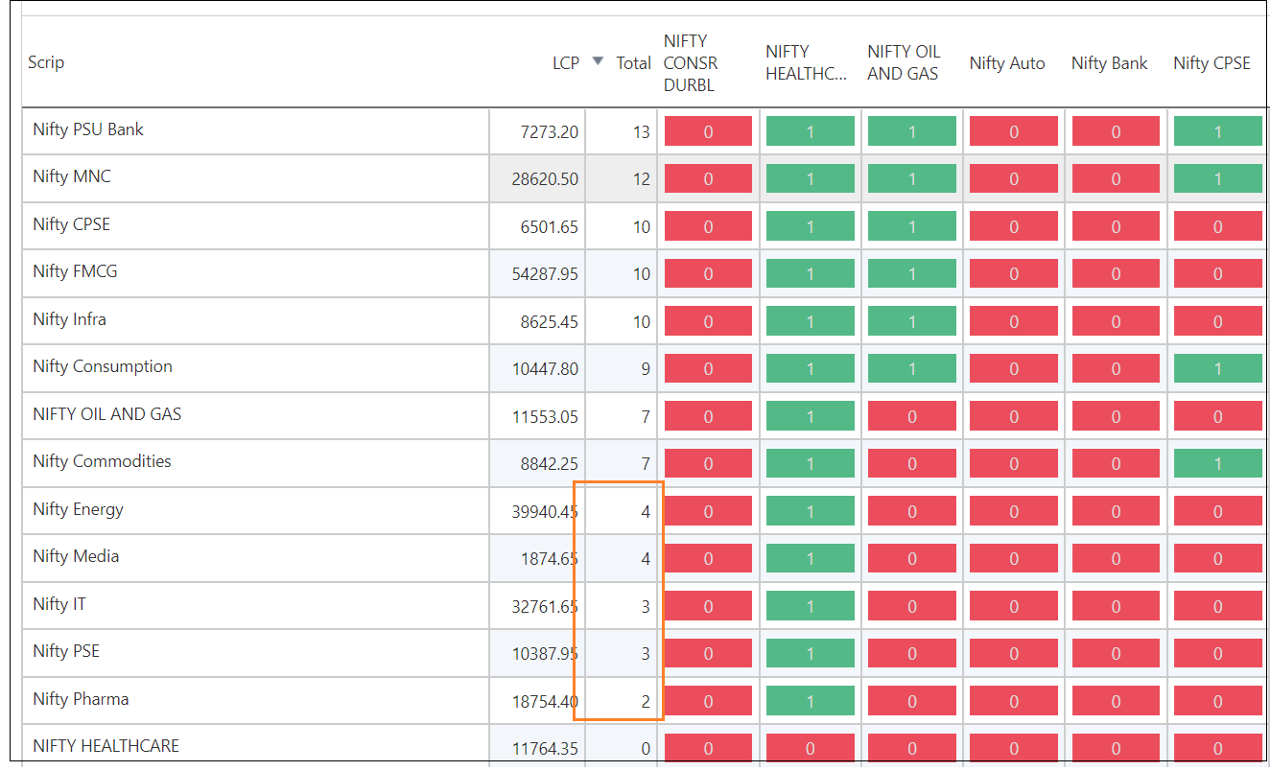
Task: Click the NIFTY HEALTHC... column header
Action: [x=807, y=62]
